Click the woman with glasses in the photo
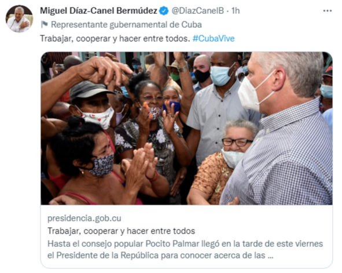Image resolution: width=342 pixels, height=273 pixels. (238, 144)
